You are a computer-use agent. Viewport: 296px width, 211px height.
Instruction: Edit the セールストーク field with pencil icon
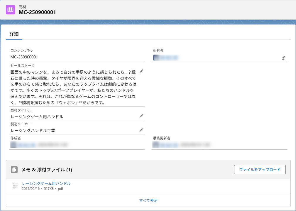pyautogui.click(x=141, y=71)
